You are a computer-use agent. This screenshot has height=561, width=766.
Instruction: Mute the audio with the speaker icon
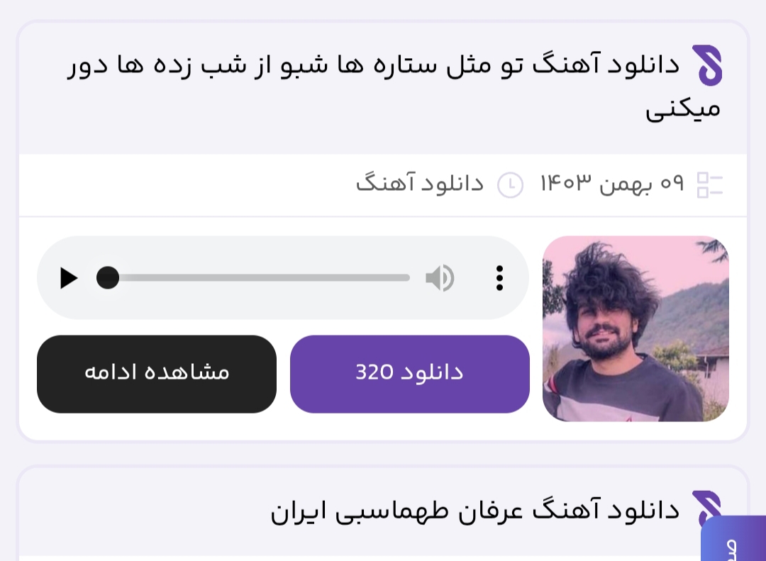[440, 278]
